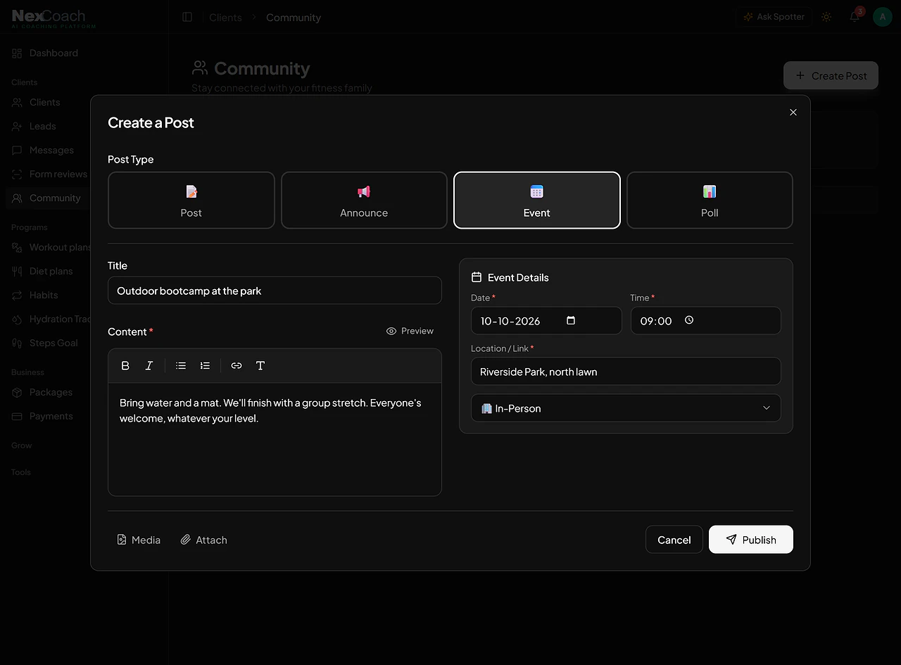Viewport: 901px width, 665px height.
Task: Select the Post type option
Action: point(191,201)
